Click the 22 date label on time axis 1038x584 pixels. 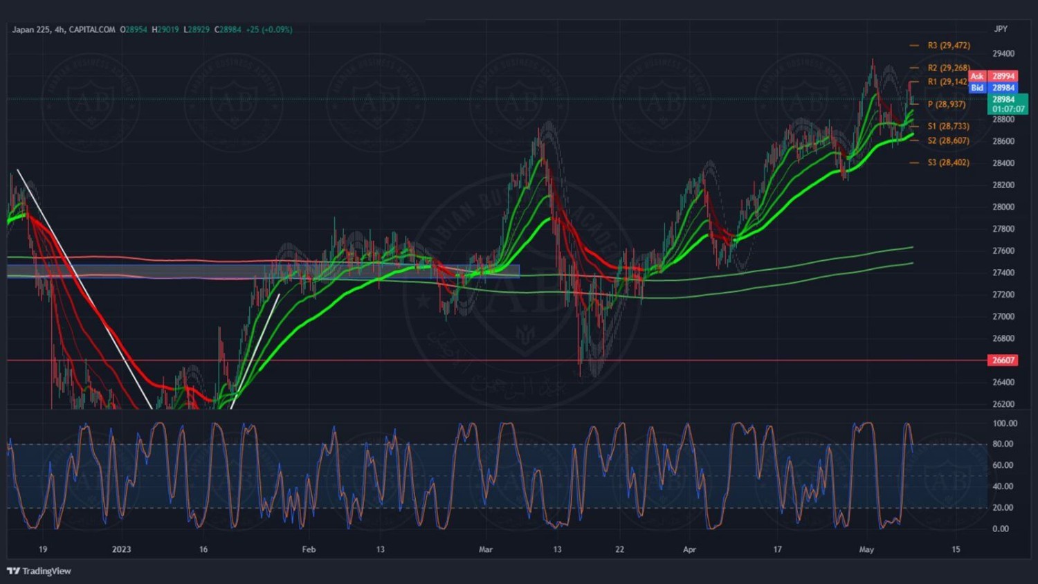[619, 549]
